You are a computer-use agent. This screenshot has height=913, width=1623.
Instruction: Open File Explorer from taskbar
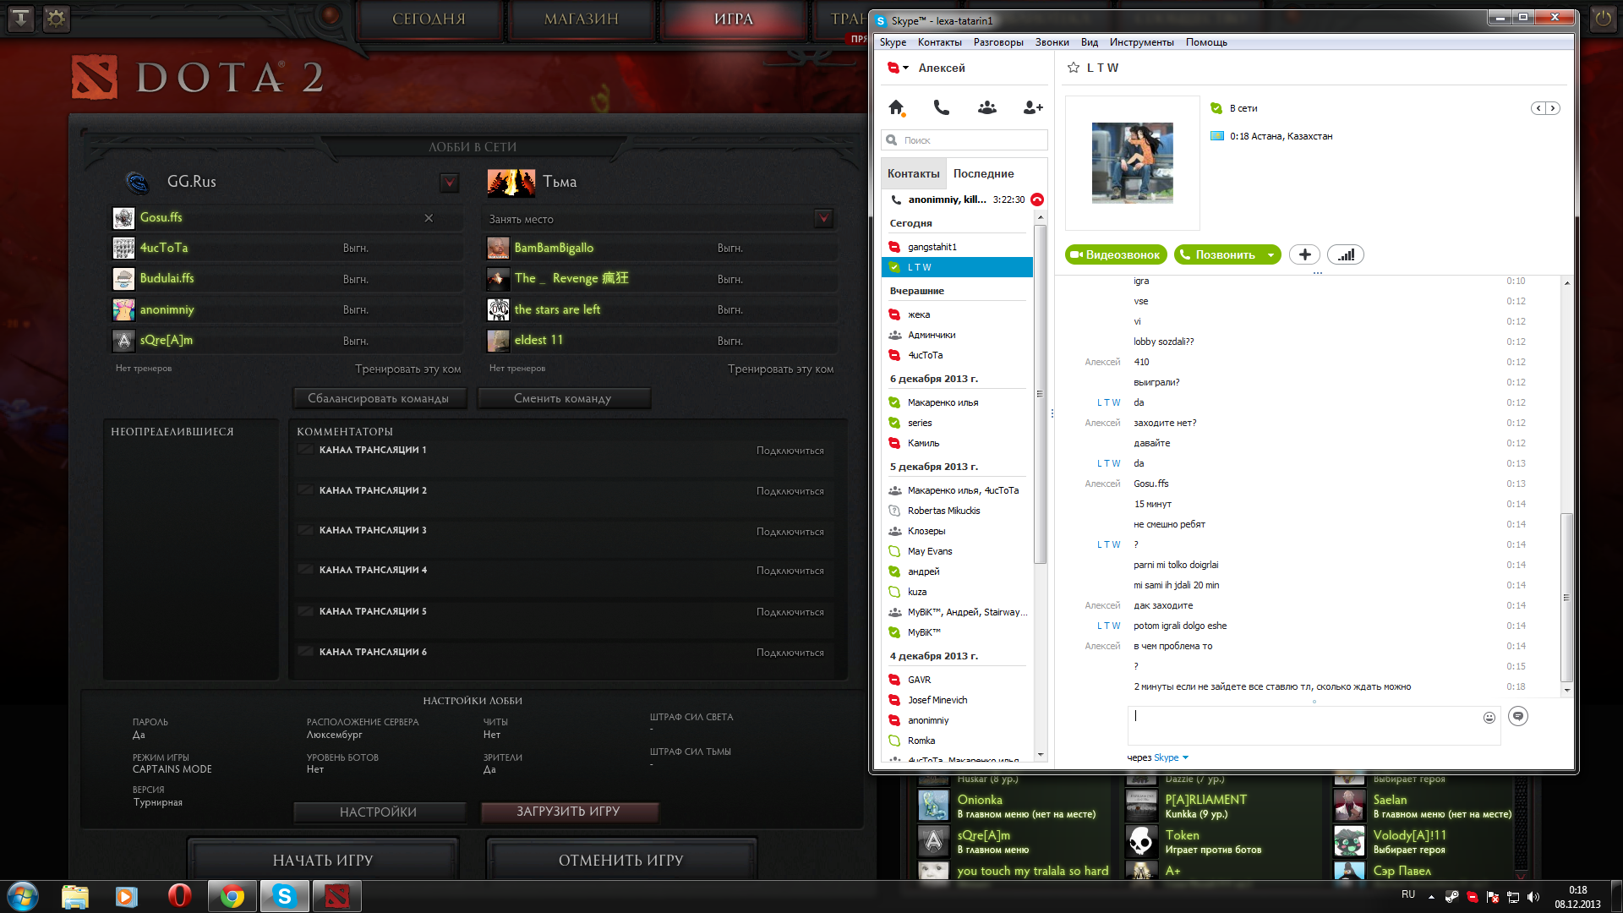[x=74, y=896]
